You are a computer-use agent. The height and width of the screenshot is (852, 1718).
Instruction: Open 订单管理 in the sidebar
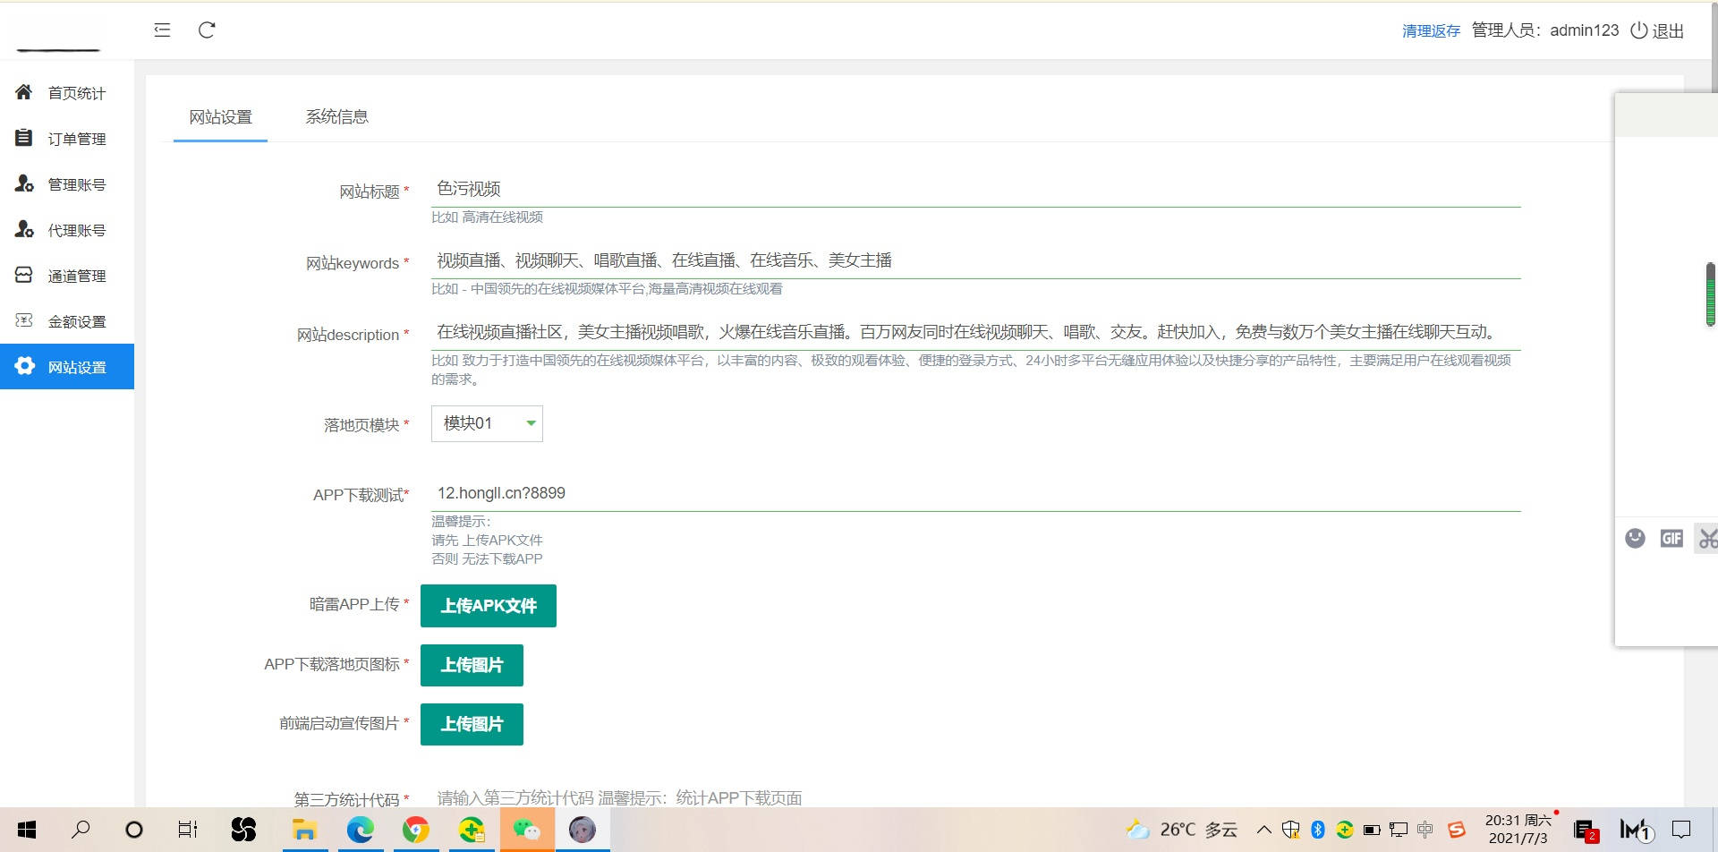(67, 138)
